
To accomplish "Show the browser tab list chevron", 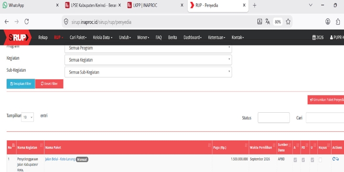I will coord(311,5).
